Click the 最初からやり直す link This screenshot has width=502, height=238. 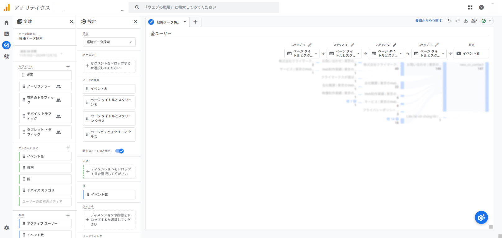coord(428,21)
